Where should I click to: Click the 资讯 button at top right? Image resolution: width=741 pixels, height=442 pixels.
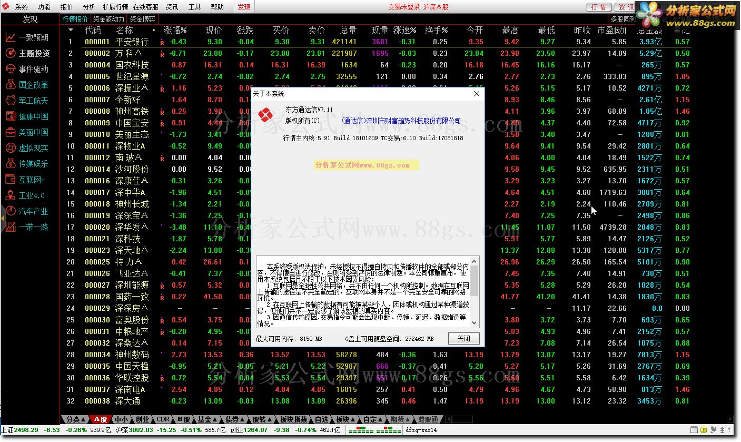625,7
